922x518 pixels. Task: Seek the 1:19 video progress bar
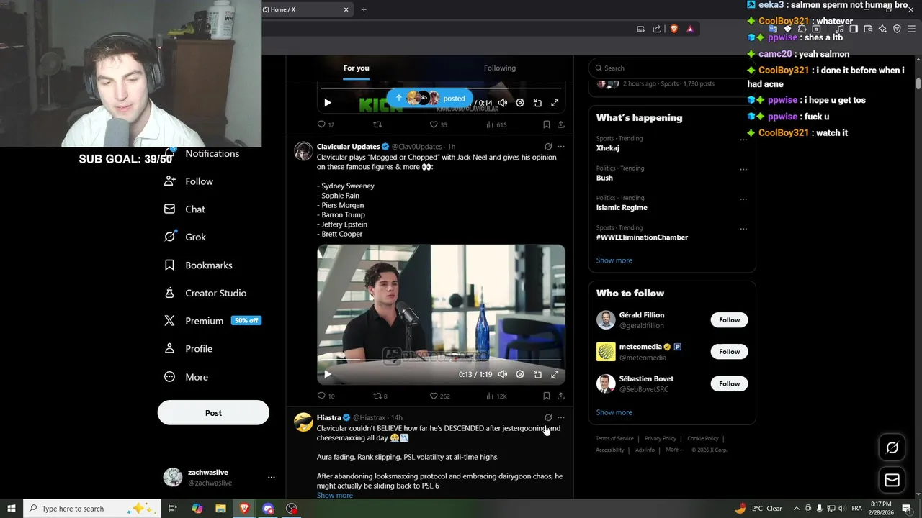[441, 360]
